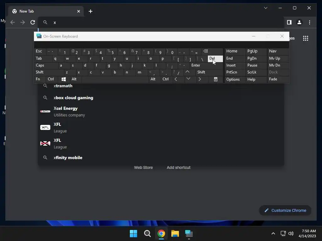
Task: Open File Explorer from taskbar
Action: click(x=175, y=233)
